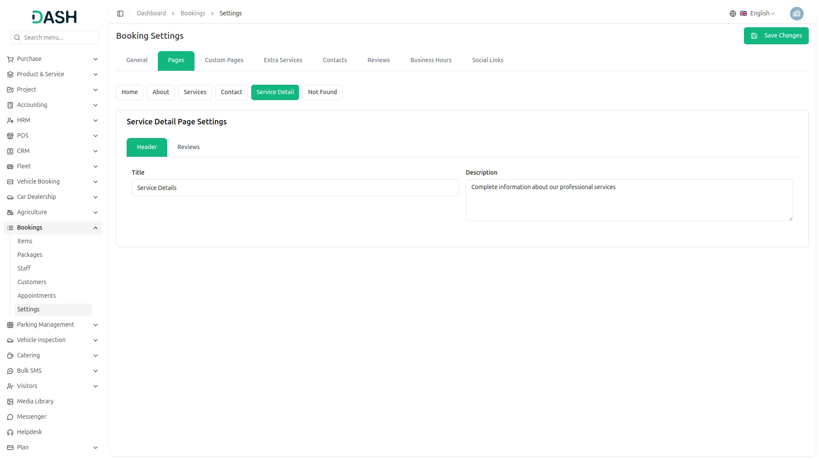819x460 pixels.
Task: Click the sidebar collapse toggle icon
Action: [120, 14]
